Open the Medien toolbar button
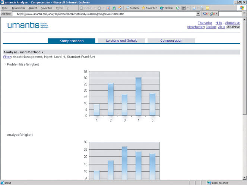 tap(166, 8)
